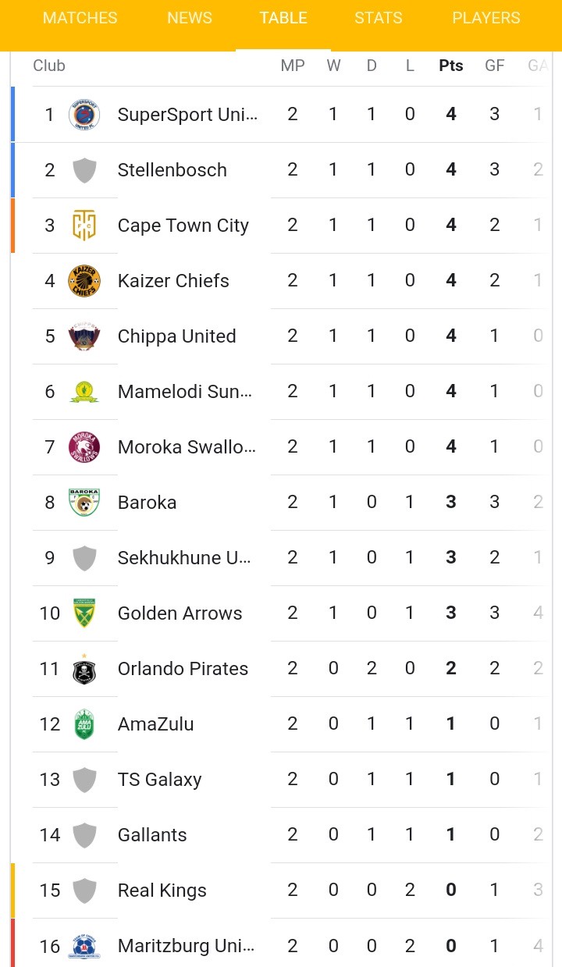The image size is (562, 967).
Task: Select the TS Galaxy club name
Action: [x=159, y=780]
